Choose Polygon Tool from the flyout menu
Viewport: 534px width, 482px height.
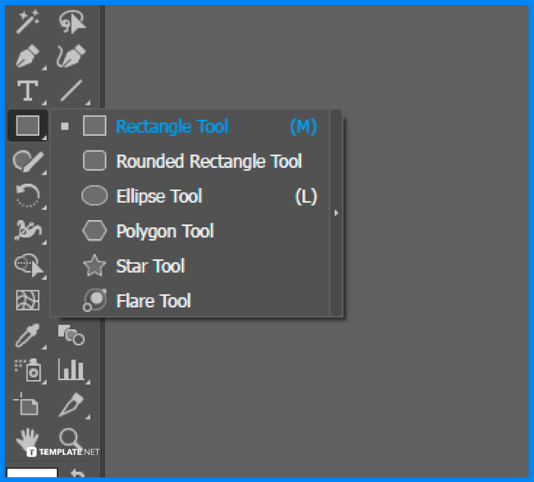click(x=164, y=231)
